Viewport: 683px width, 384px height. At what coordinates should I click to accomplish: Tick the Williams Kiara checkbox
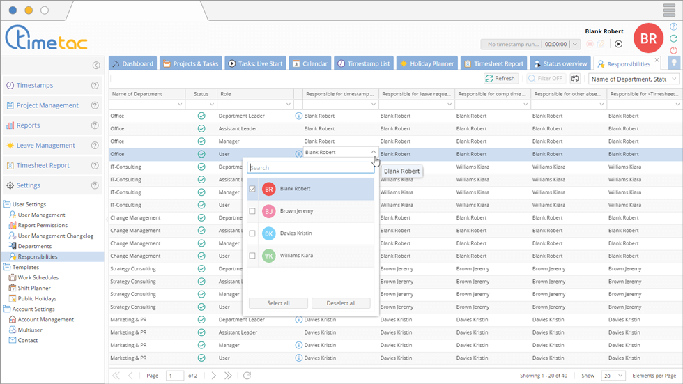point(252,256)
